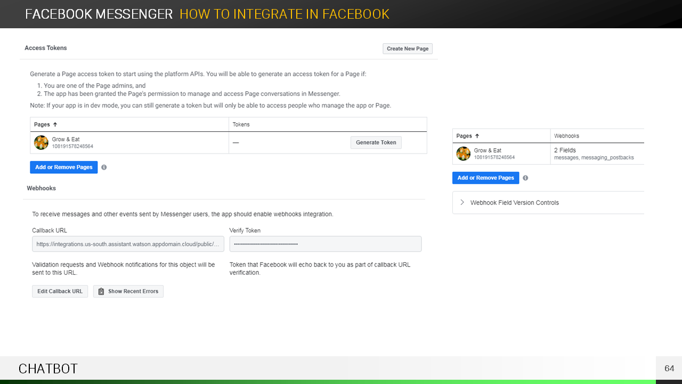Click clipboard icon on Show Recent Errors
Image resolution: width=682 pixels, height=384 pixels.
pos(101,291)
